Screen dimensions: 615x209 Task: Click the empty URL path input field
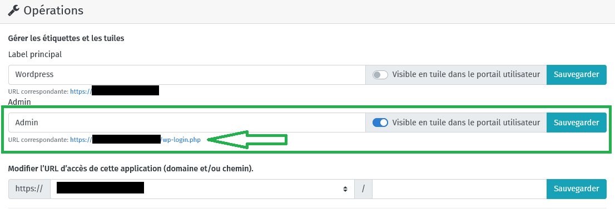[x=459, y=189]
